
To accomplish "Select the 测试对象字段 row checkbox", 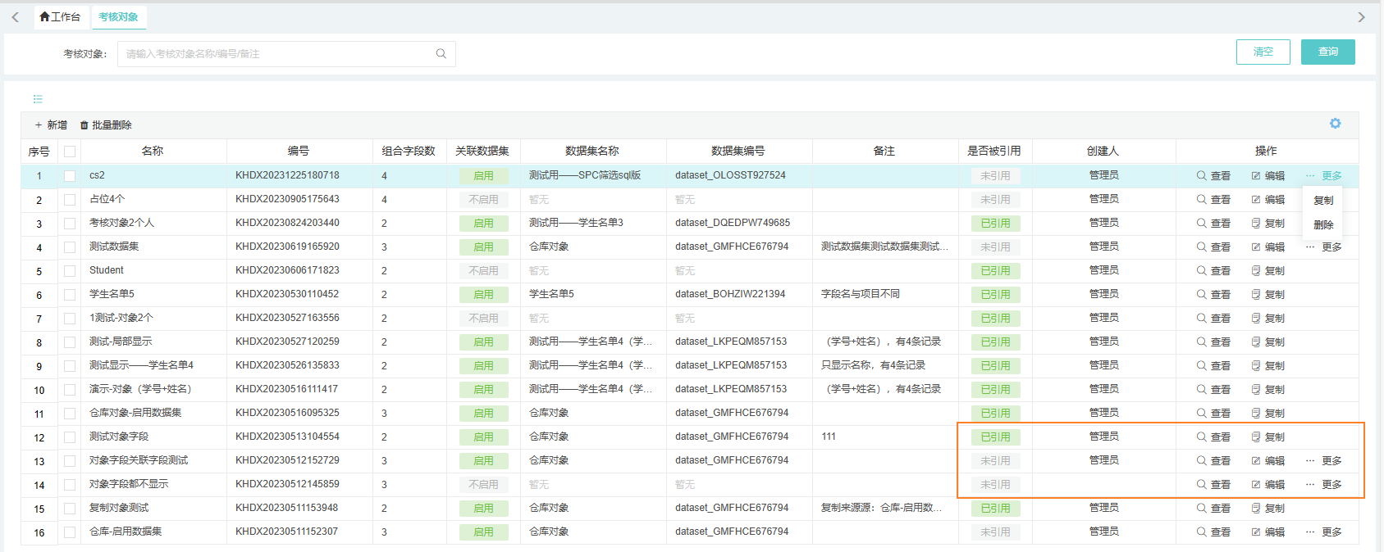I will [70, 437].
